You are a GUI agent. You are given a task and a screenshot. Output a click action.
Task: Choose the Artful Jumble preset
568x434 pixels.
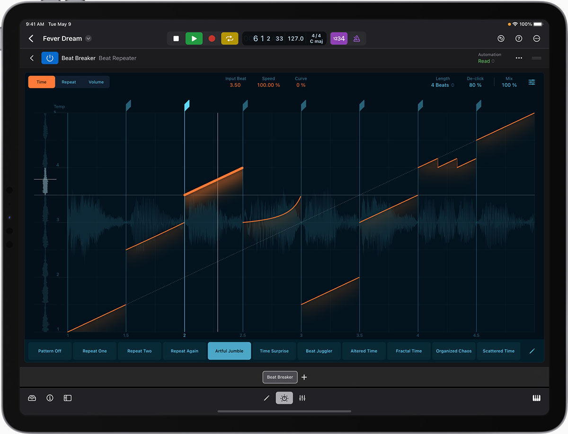point(229,351)
